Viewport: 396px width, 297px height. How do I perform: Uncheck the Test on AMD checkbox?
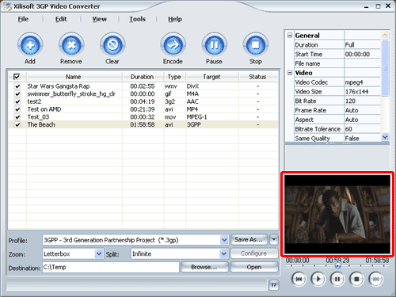17,109
